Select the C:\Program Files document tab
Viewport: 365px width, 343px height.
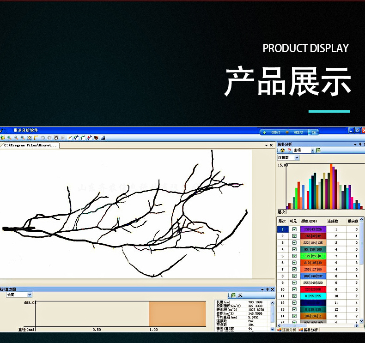30,145
